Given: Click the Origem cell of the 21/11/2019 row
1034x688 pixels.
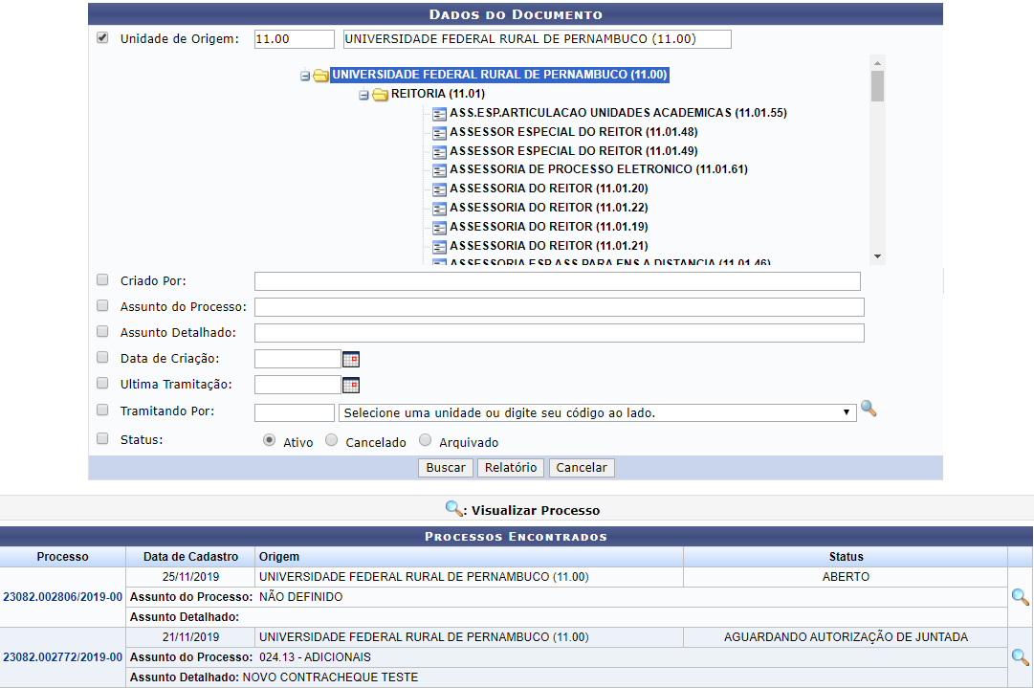Looking at the screenshot, I should tap(469, 637).
